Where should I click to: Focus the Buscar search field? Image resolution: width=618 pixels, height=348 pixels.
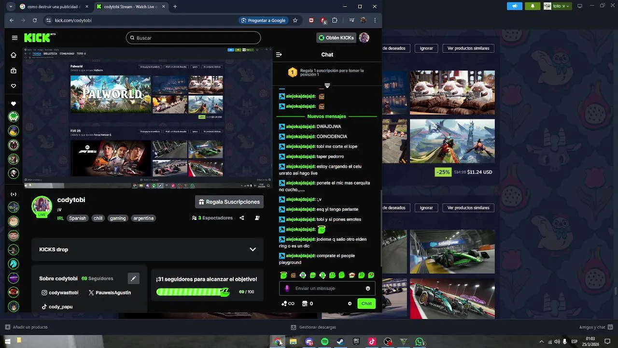coord(193,38)
